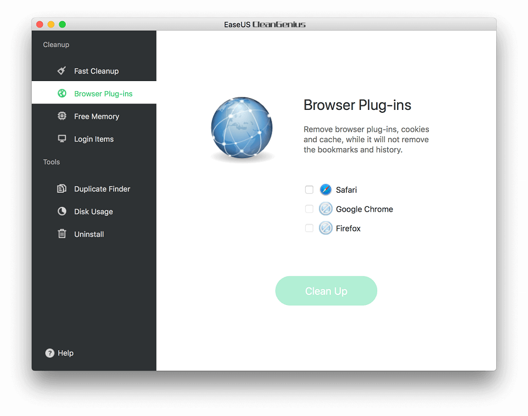The height and width of the screenshot is (416, 528).
Task: Click the Tools section header
Action: click(x=52, y=162)
